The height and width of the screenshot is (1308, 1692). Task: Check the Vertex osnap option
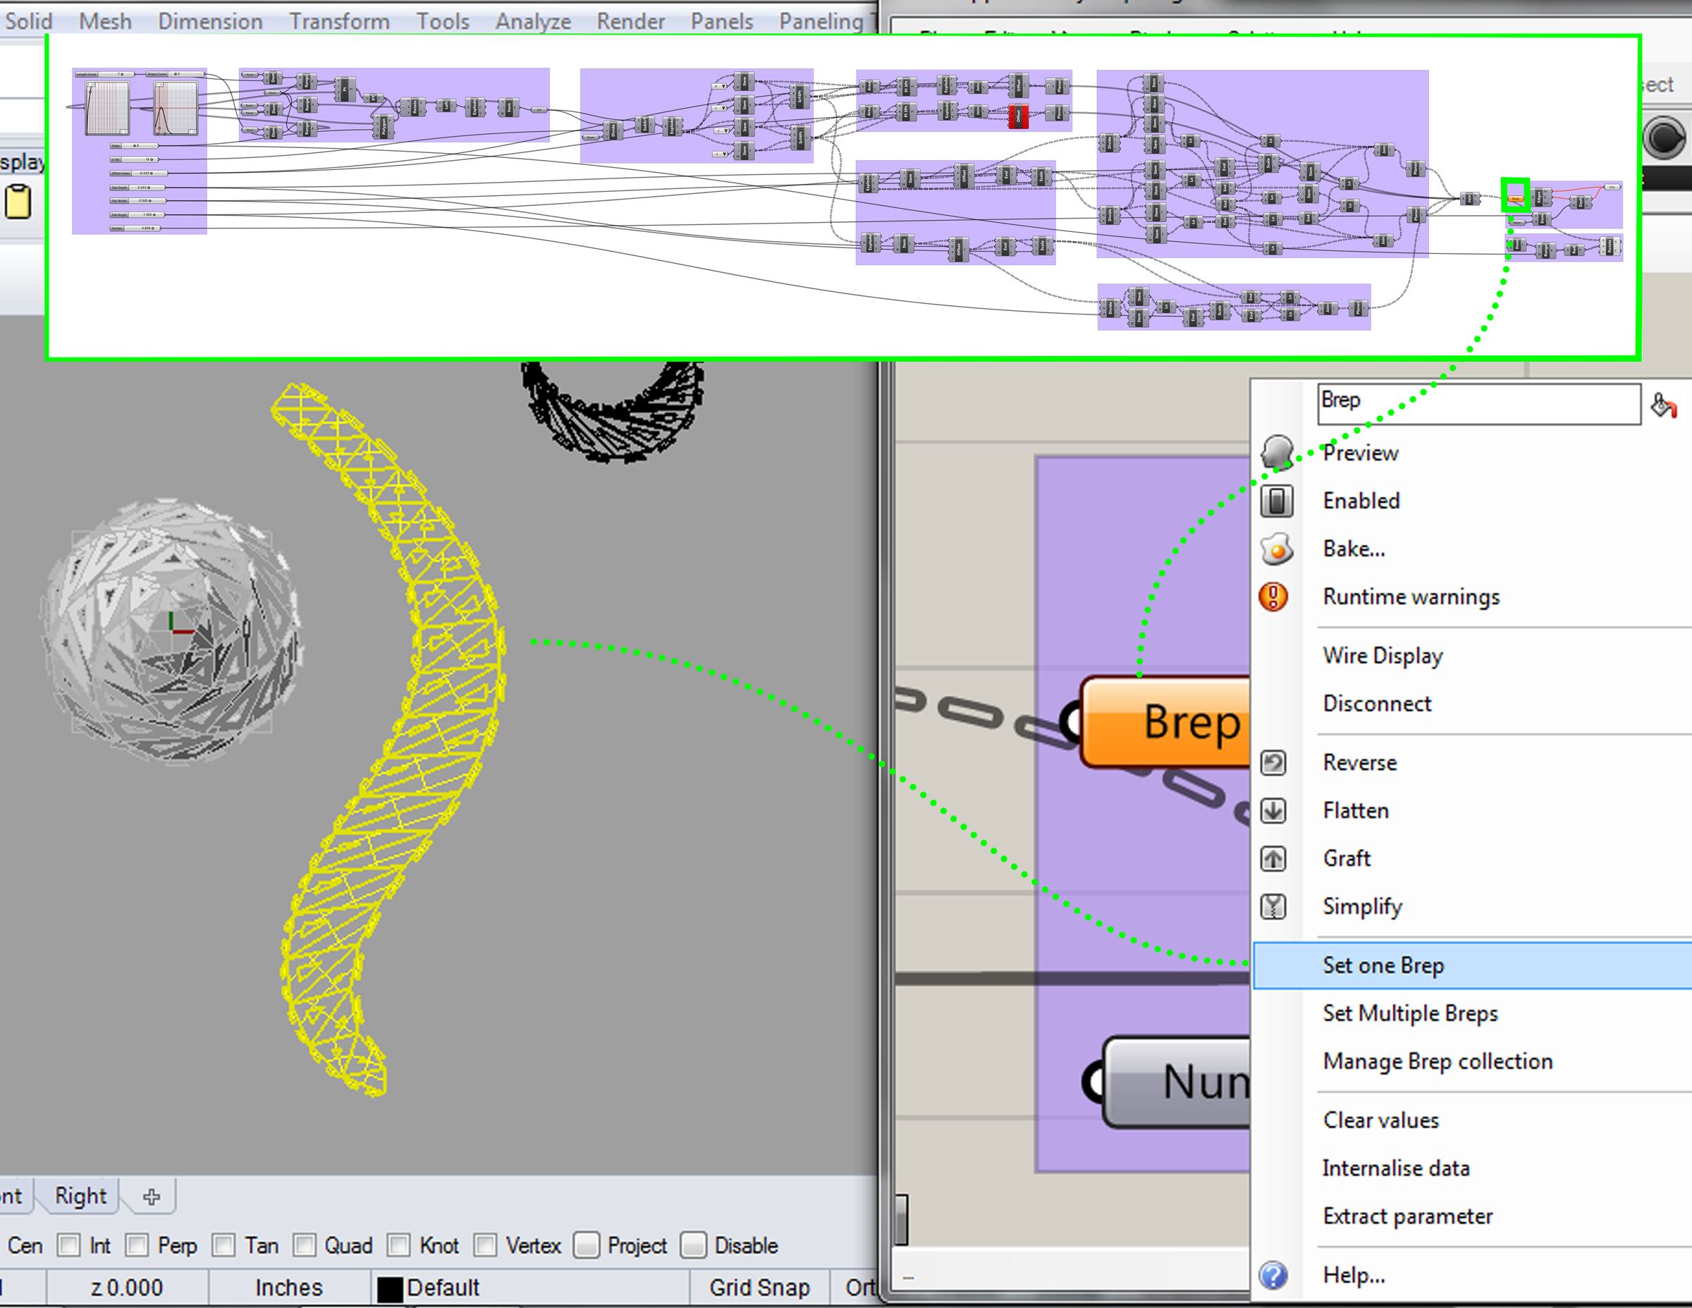486,1245
